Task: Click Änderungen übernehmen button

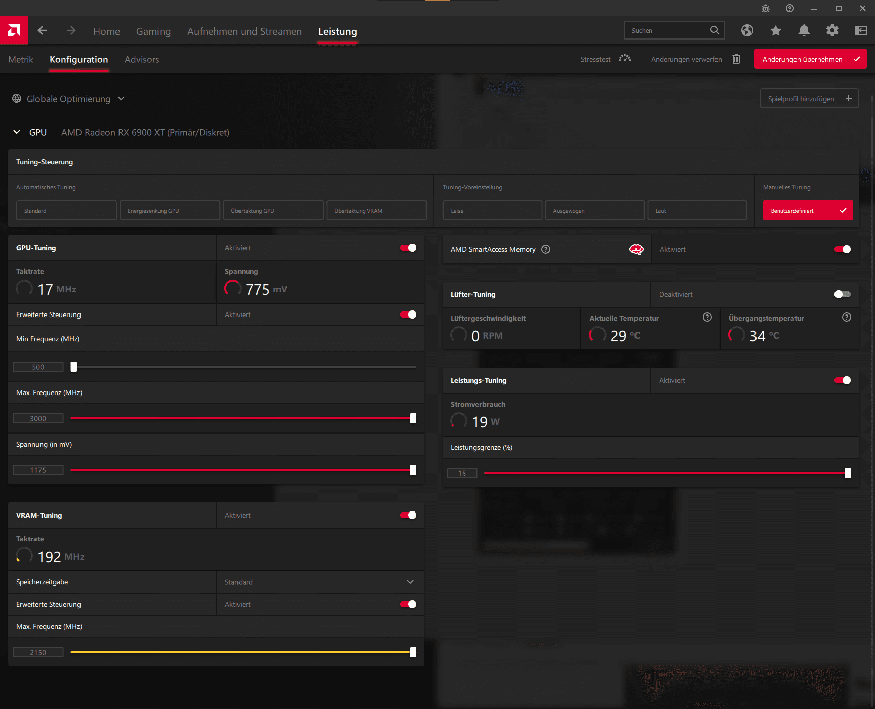Action: (810, 59)
